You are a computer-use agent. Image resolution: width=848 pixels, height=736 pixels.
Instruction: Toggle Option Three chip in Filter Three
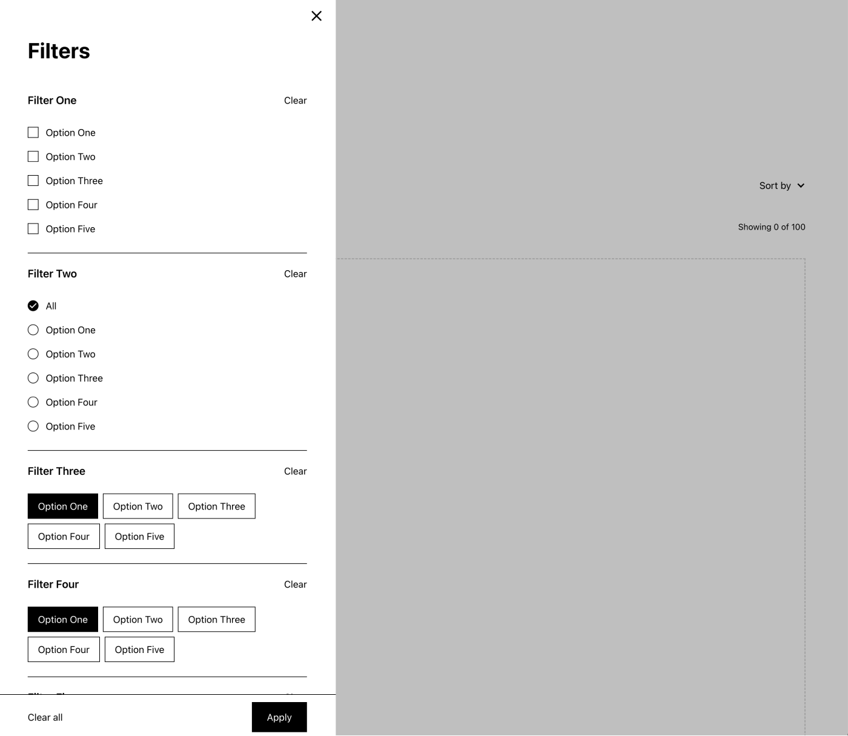(217, 506)
